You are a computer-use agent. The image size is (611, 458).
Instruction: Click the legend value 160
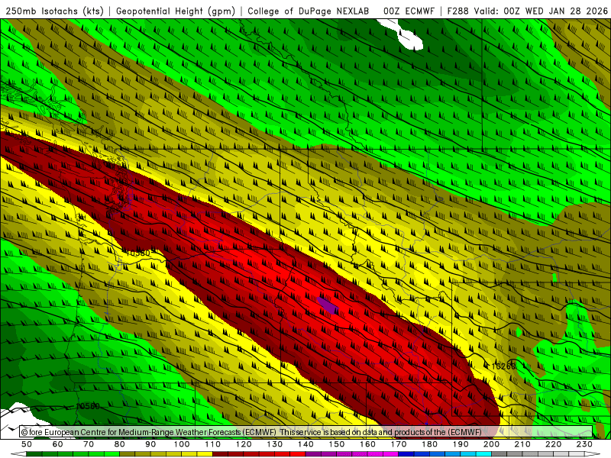click(367, 444)
